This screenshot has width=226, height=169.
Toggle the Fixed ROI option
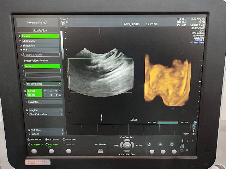point(45,102)
